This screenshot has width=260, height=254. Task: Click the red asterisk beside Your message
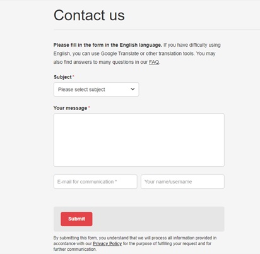89,107
